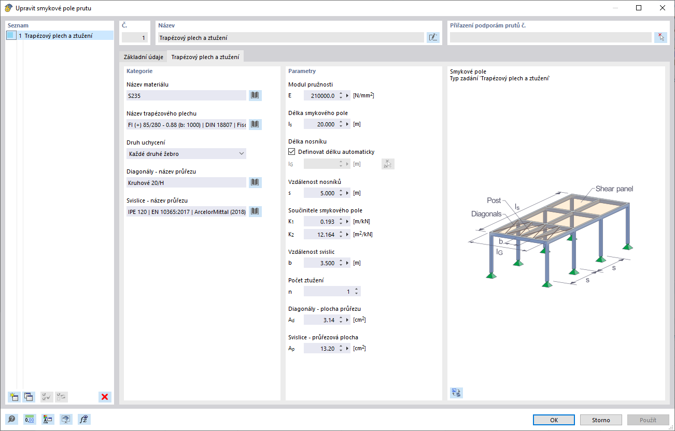
Task: Click the number field Č. showing 1
Action: point(135,37)
